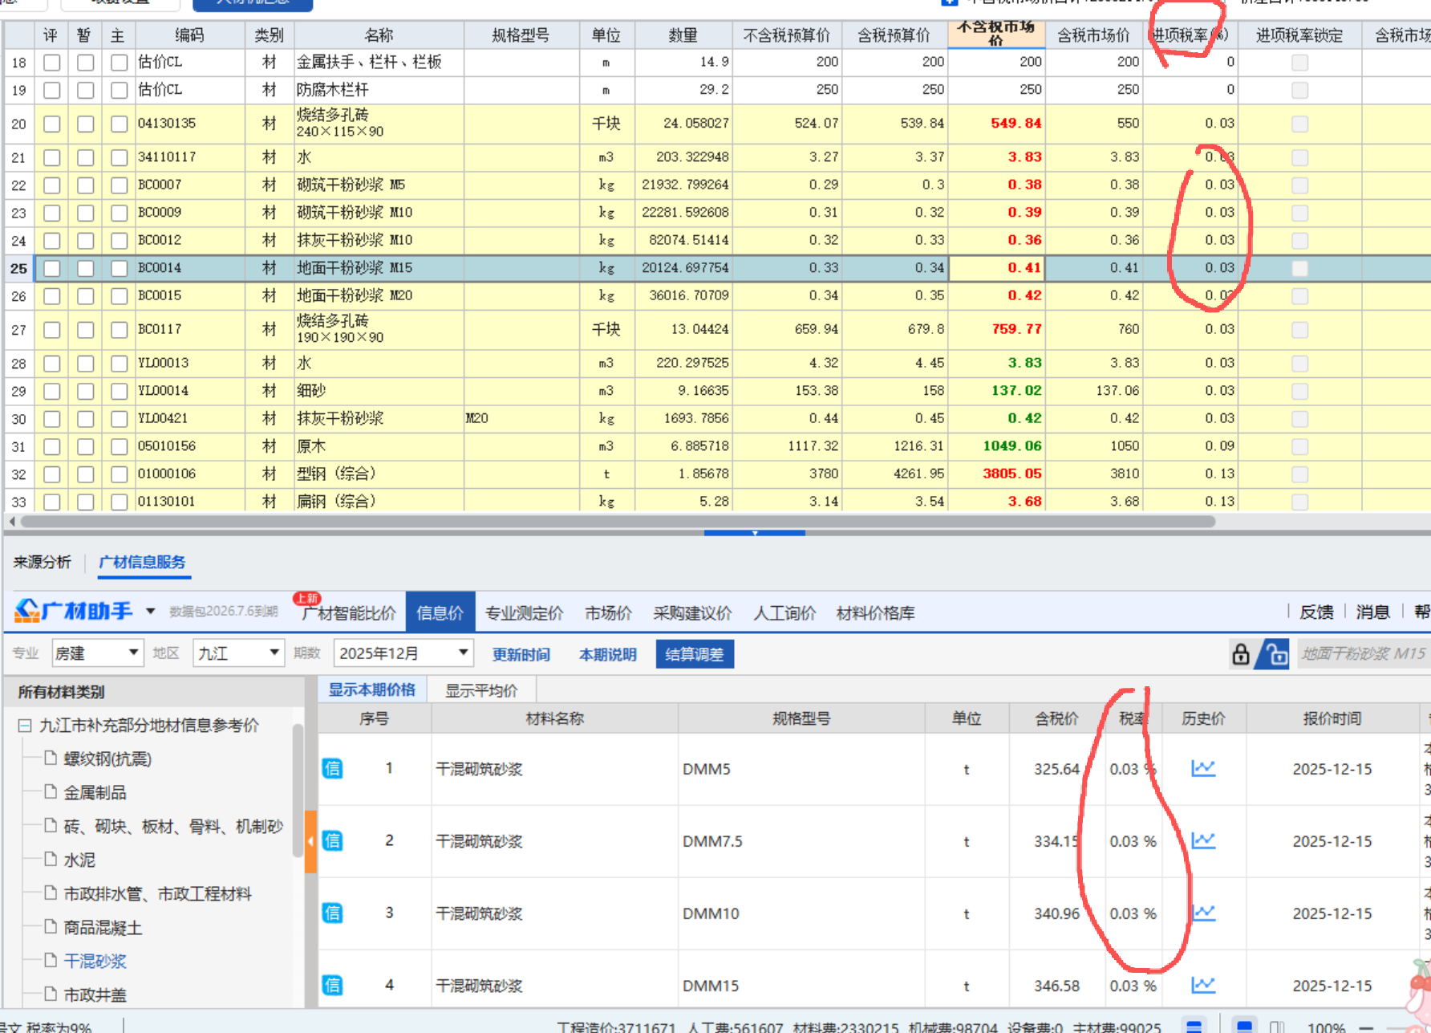Toggle 暂 checkbox for row BC0014
This screenshot has width=1431, height=1033.
tap(86, 268)
